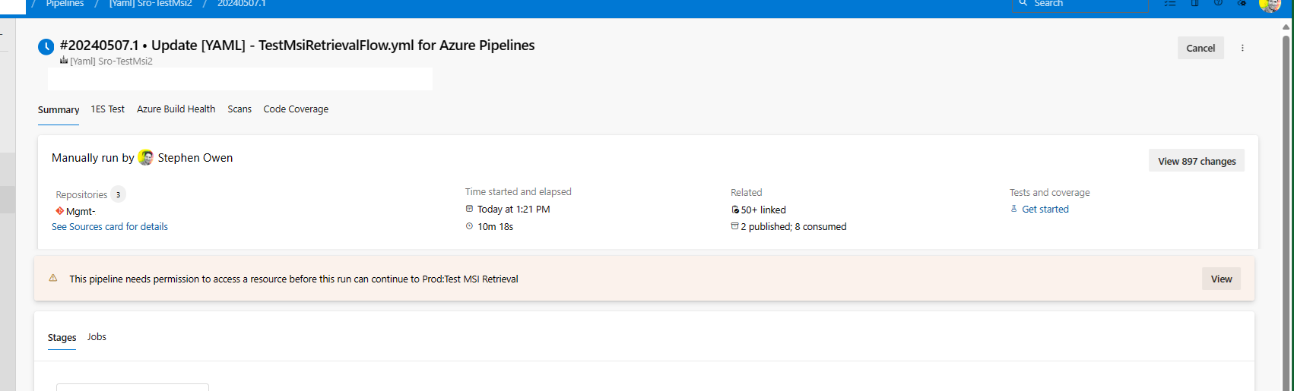
Task: Open See Sources card for details link
Action: click(109, 226)
